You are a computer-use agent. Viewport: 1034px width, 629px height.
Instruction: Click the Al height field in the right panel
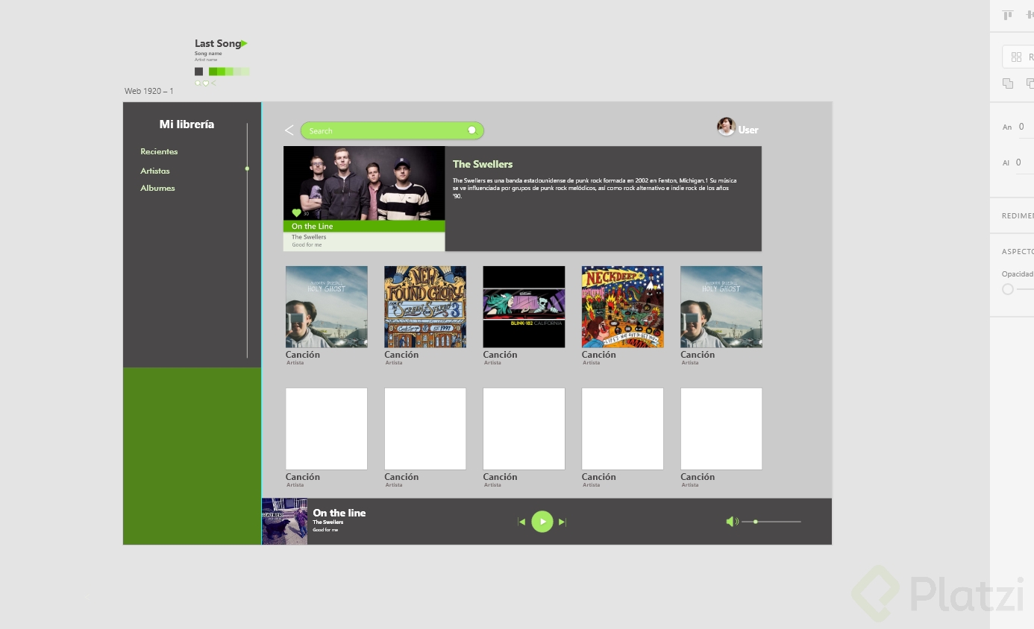click(1024, 162)
